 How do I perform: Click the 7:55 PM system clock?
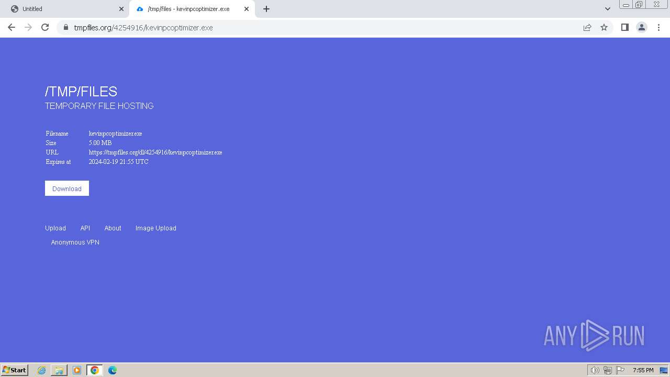(643, 370)
